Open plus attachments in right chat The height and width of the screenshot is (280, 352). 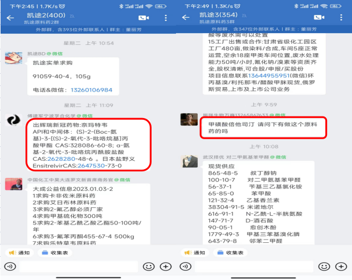[341, 266]
